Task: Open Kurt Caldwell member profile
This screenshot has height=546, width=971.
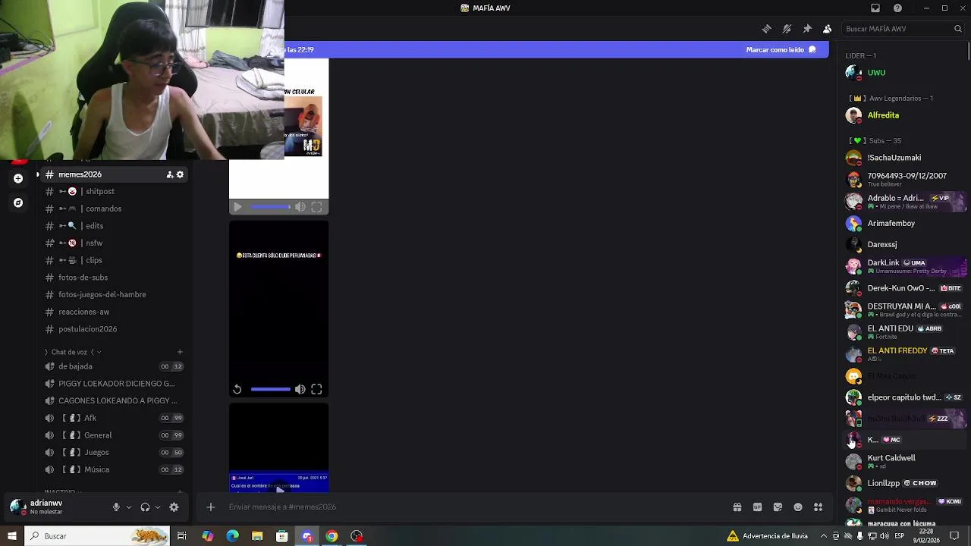Action: coord(903,461)
